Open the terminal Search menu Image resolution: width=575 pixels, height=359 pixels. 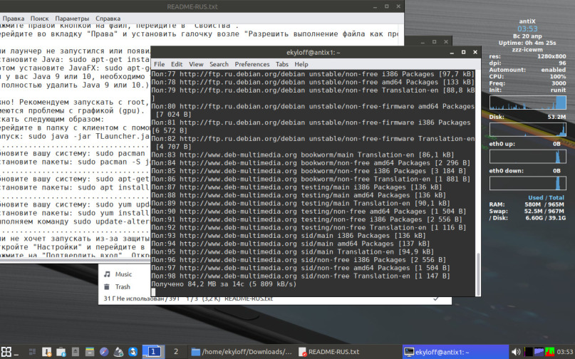point(219,64)
